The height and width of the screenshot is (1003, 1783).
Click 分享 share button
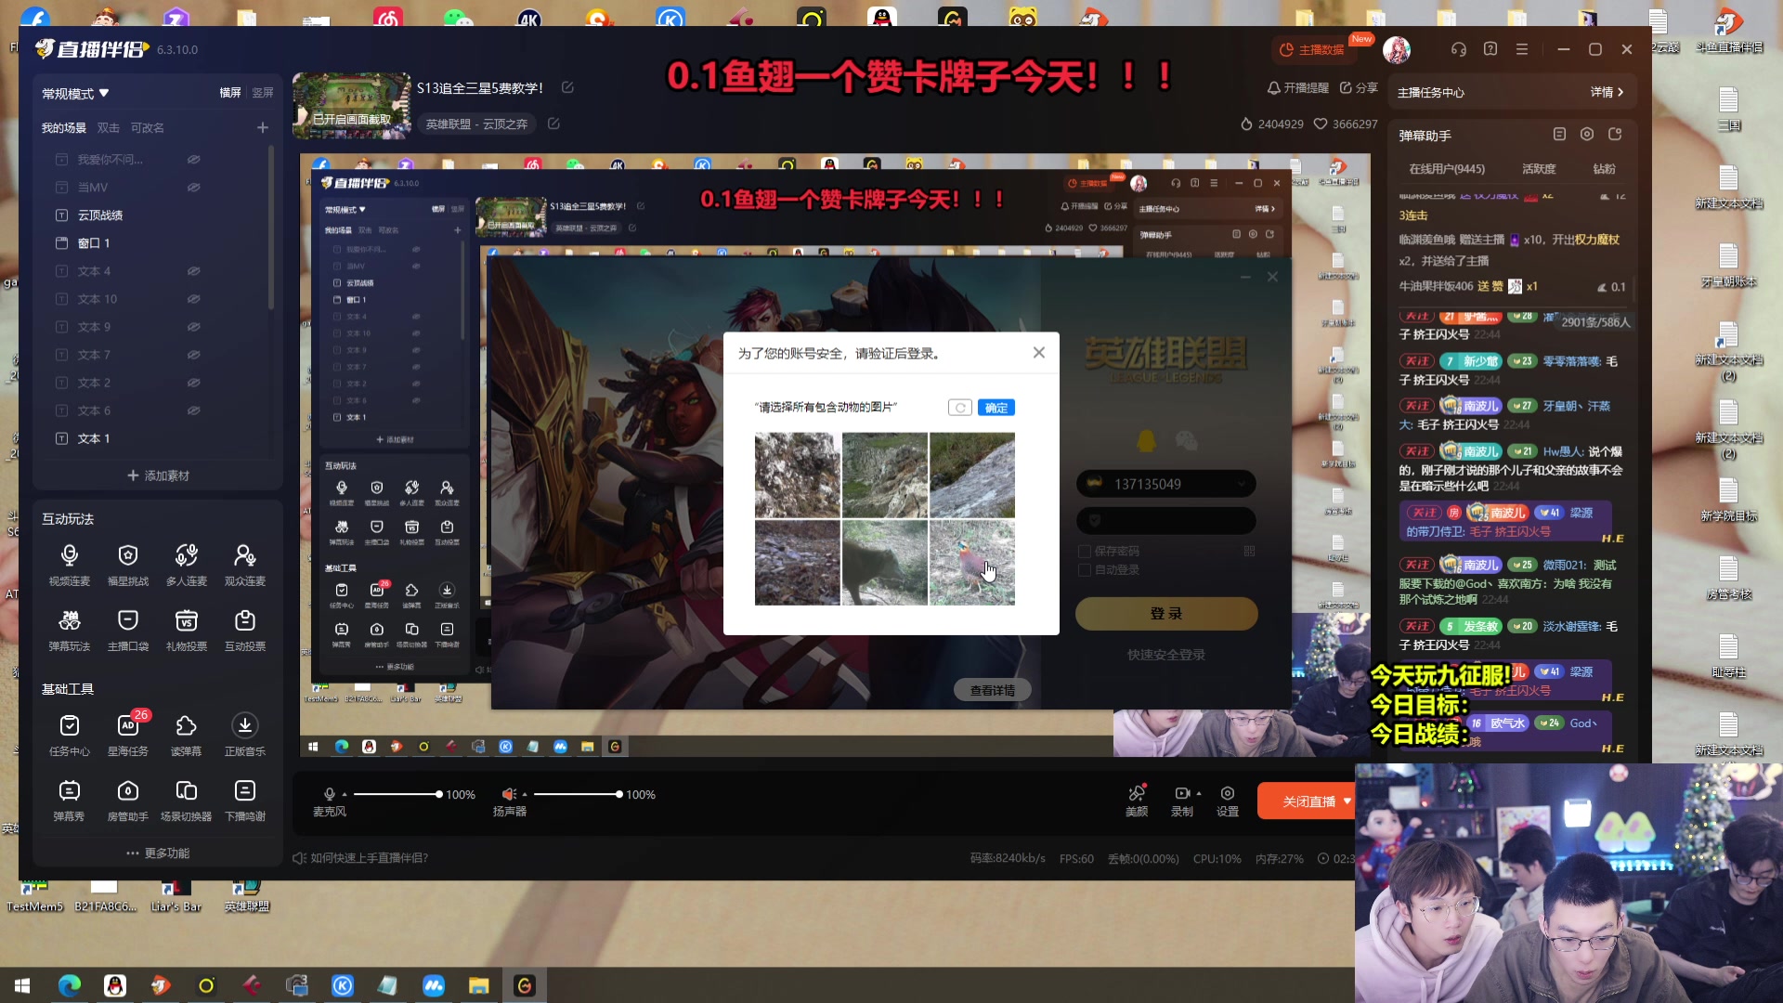[1359, 87]
